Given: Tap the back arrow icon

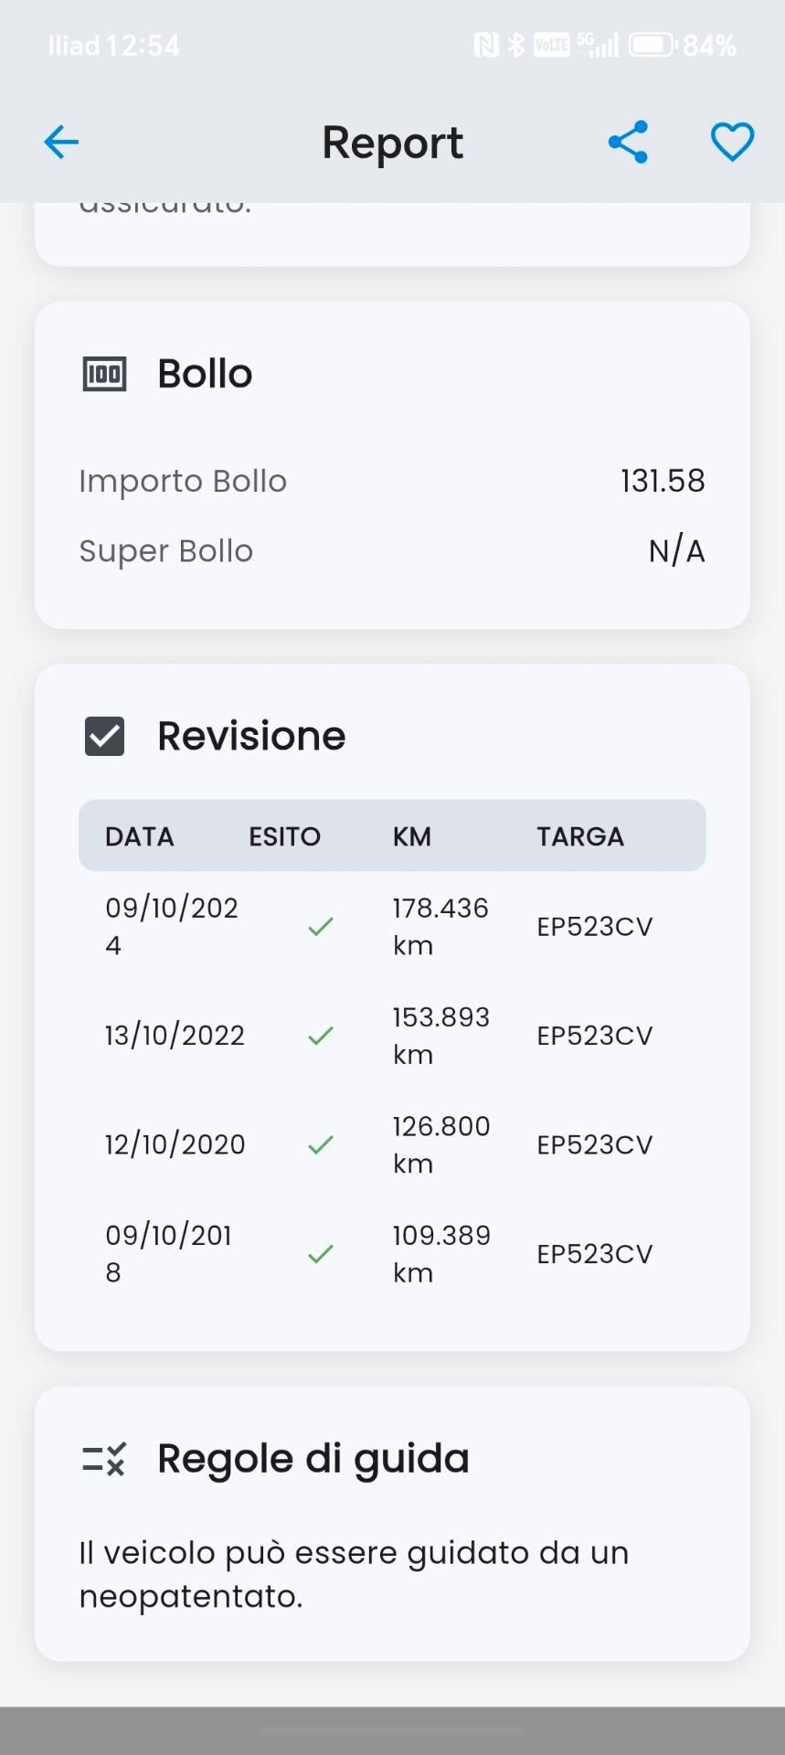Looking at the screenshot, I should pyautogui.click(x=61, y=143).
